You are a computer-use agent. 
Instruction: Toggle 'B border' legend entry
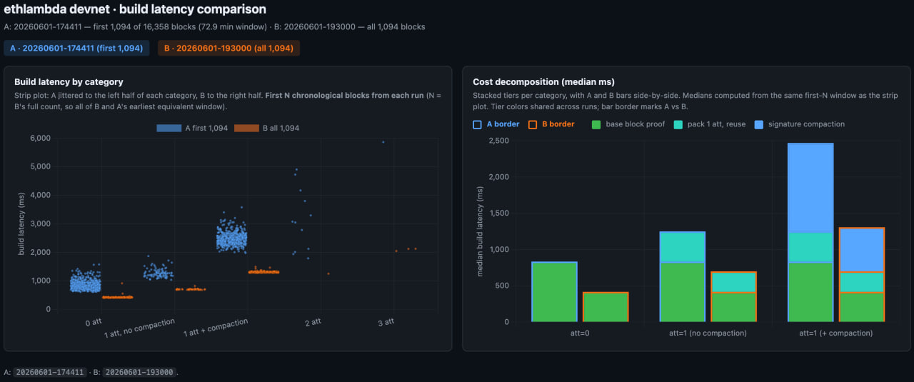pos(551,124)
